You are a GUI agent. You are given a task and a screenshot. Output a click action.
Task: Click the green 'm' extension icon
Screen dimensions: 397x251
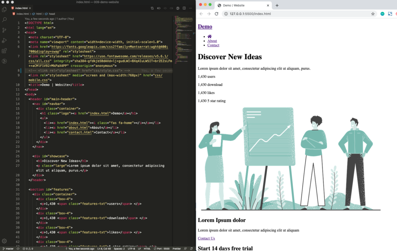pyautogui.click(x=382, y=14)
